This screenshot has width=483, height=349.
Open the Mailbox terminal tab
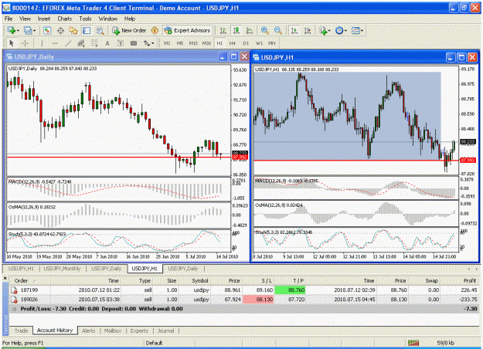[113, 330]
